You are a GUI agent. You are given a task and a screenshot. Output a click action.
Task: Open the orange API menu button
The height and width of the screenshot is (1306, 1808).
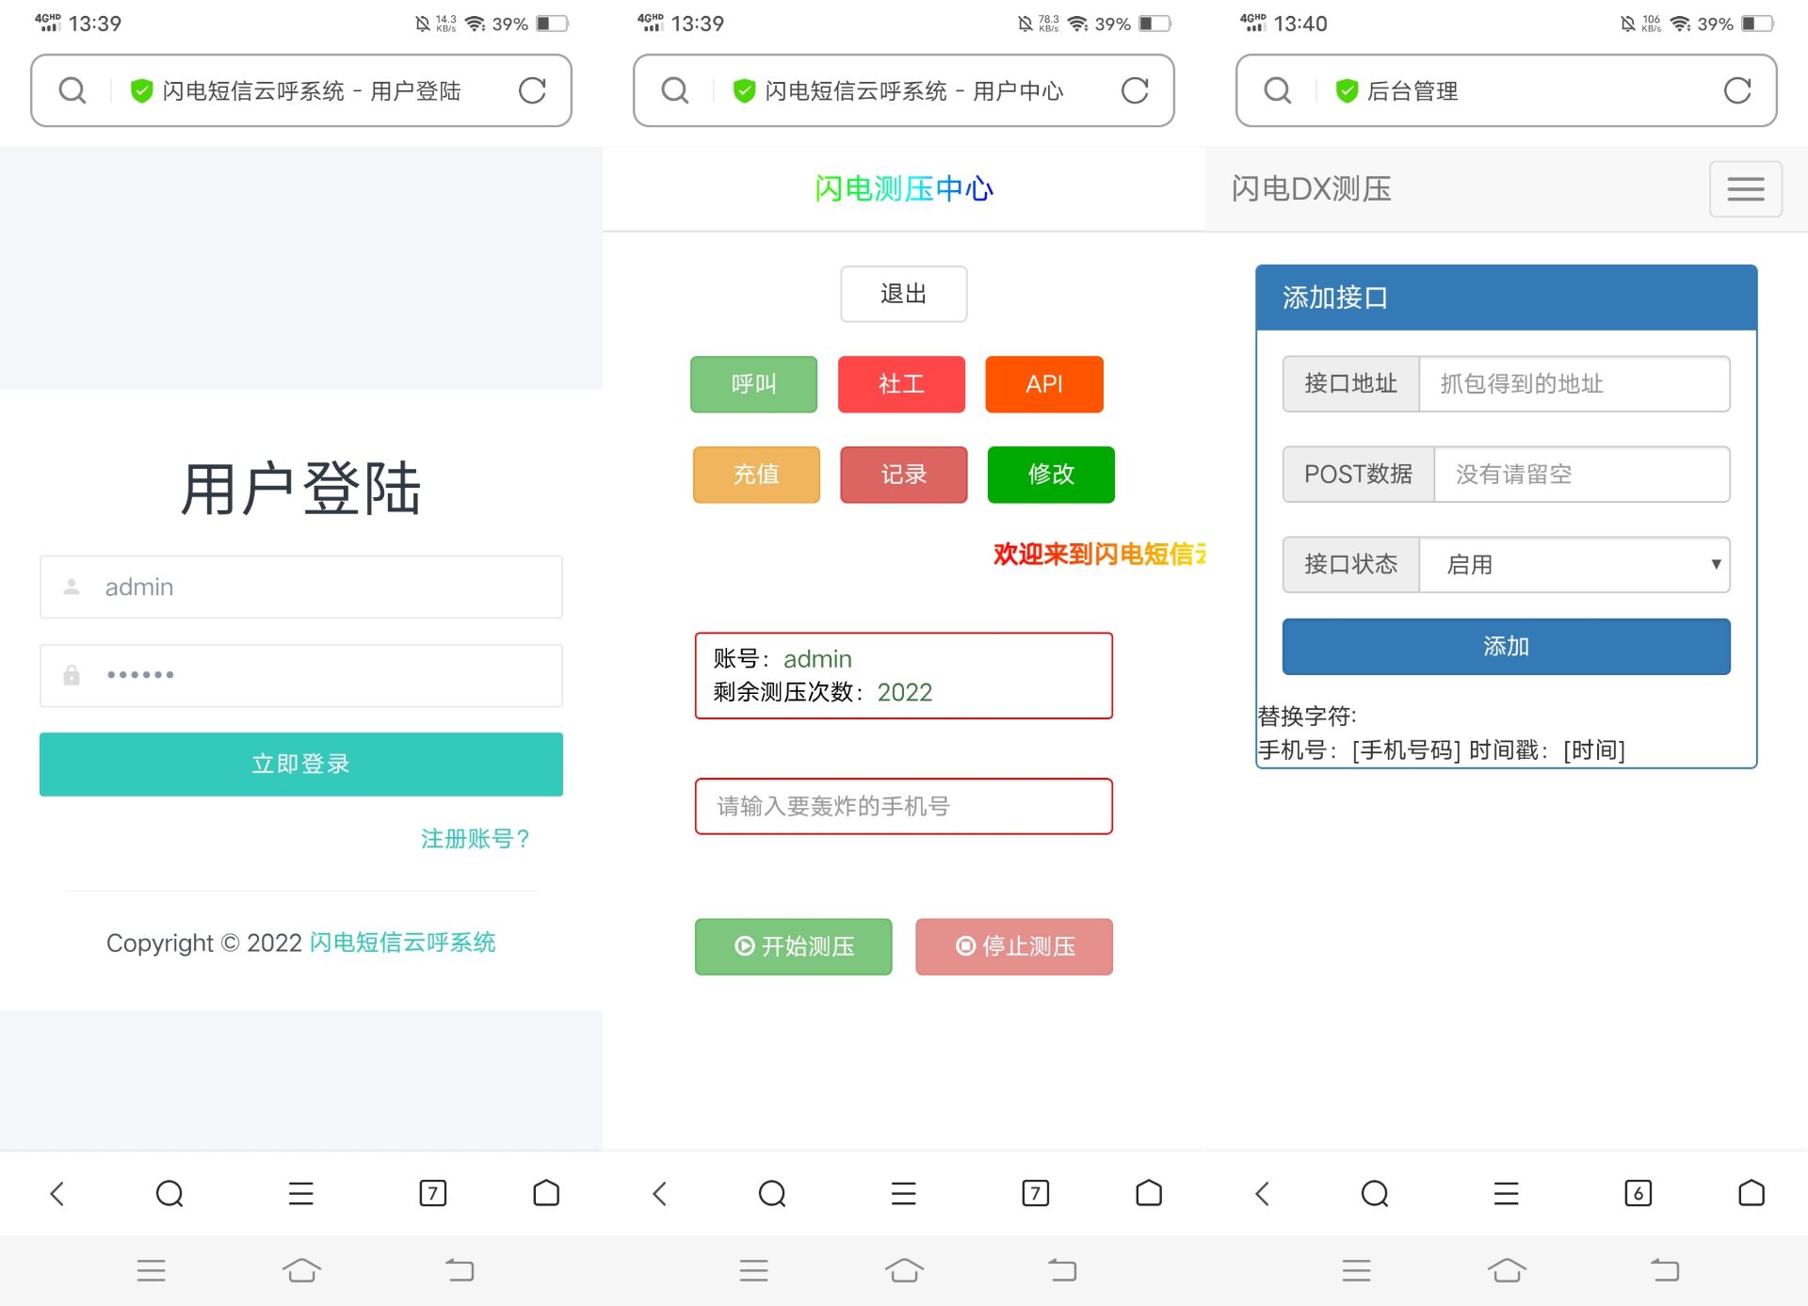point(1043,384)
